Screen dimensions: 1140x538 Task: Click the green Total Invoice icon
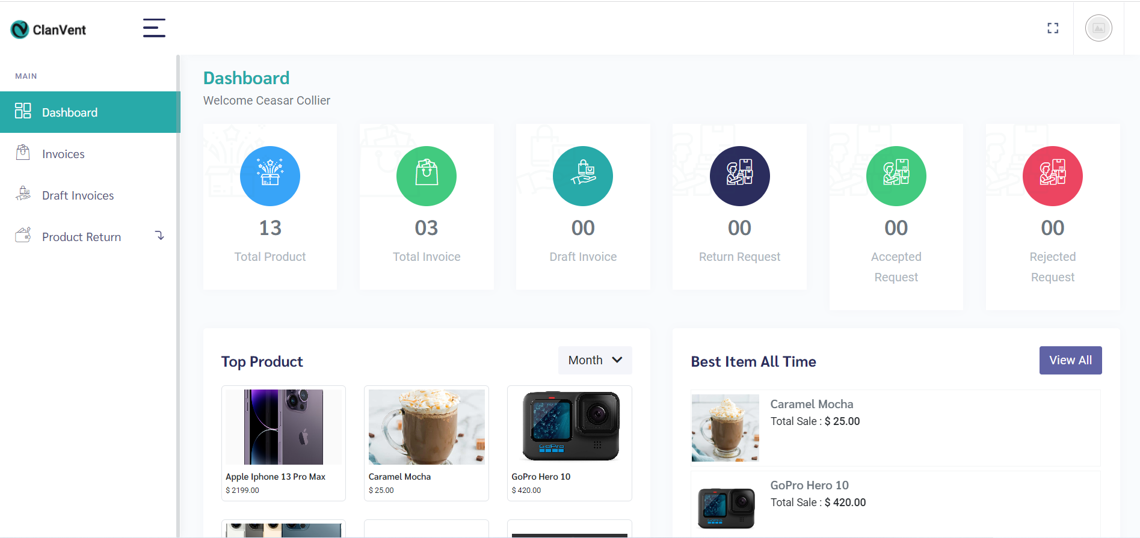pyautogui.click(x=427, y=176)
